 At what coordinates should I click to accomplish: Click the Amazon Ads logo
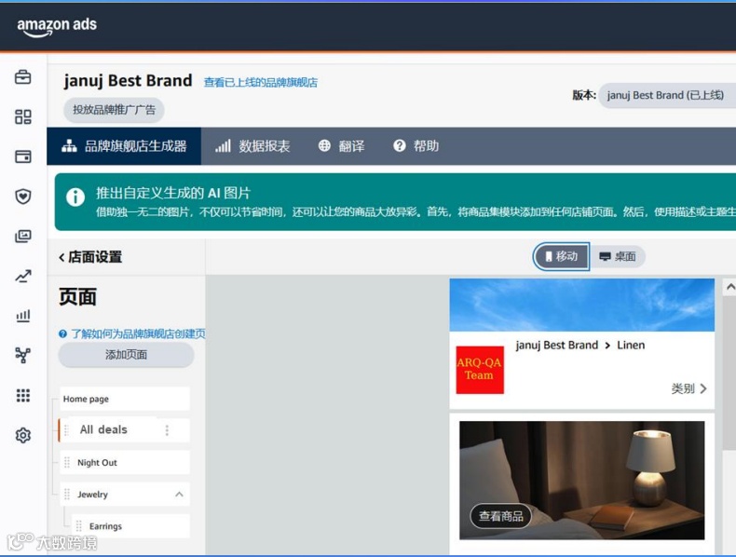(57, 26)
